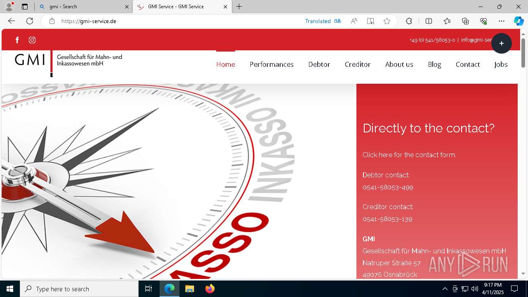This screenshot has width=528, height=297.
Task: Click creditor phone number 0541-58053-139
Action: (387, 219)
